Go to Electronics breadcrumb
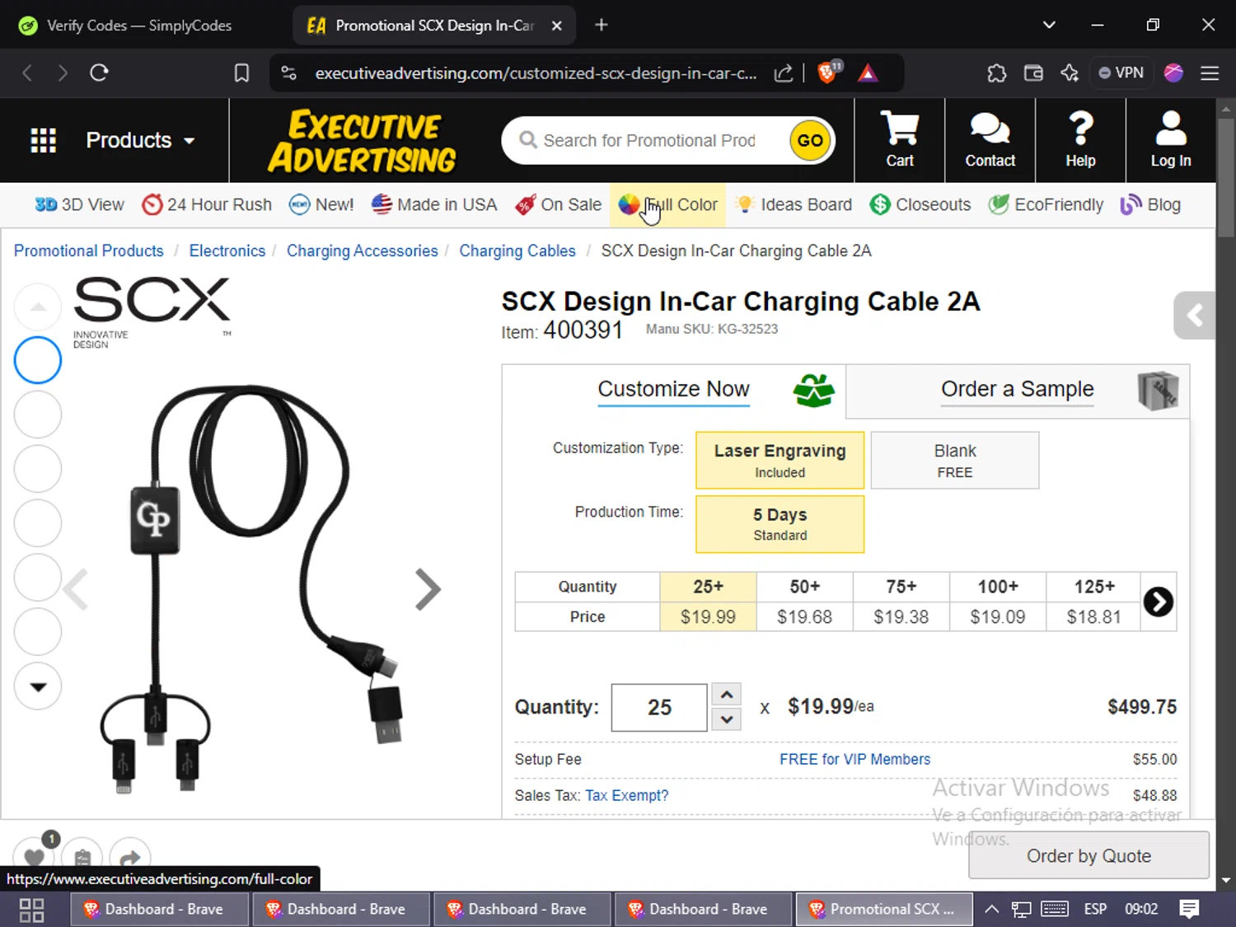Image resolution: width=1236 pixels, height=927 pixels. coord(227,250)
